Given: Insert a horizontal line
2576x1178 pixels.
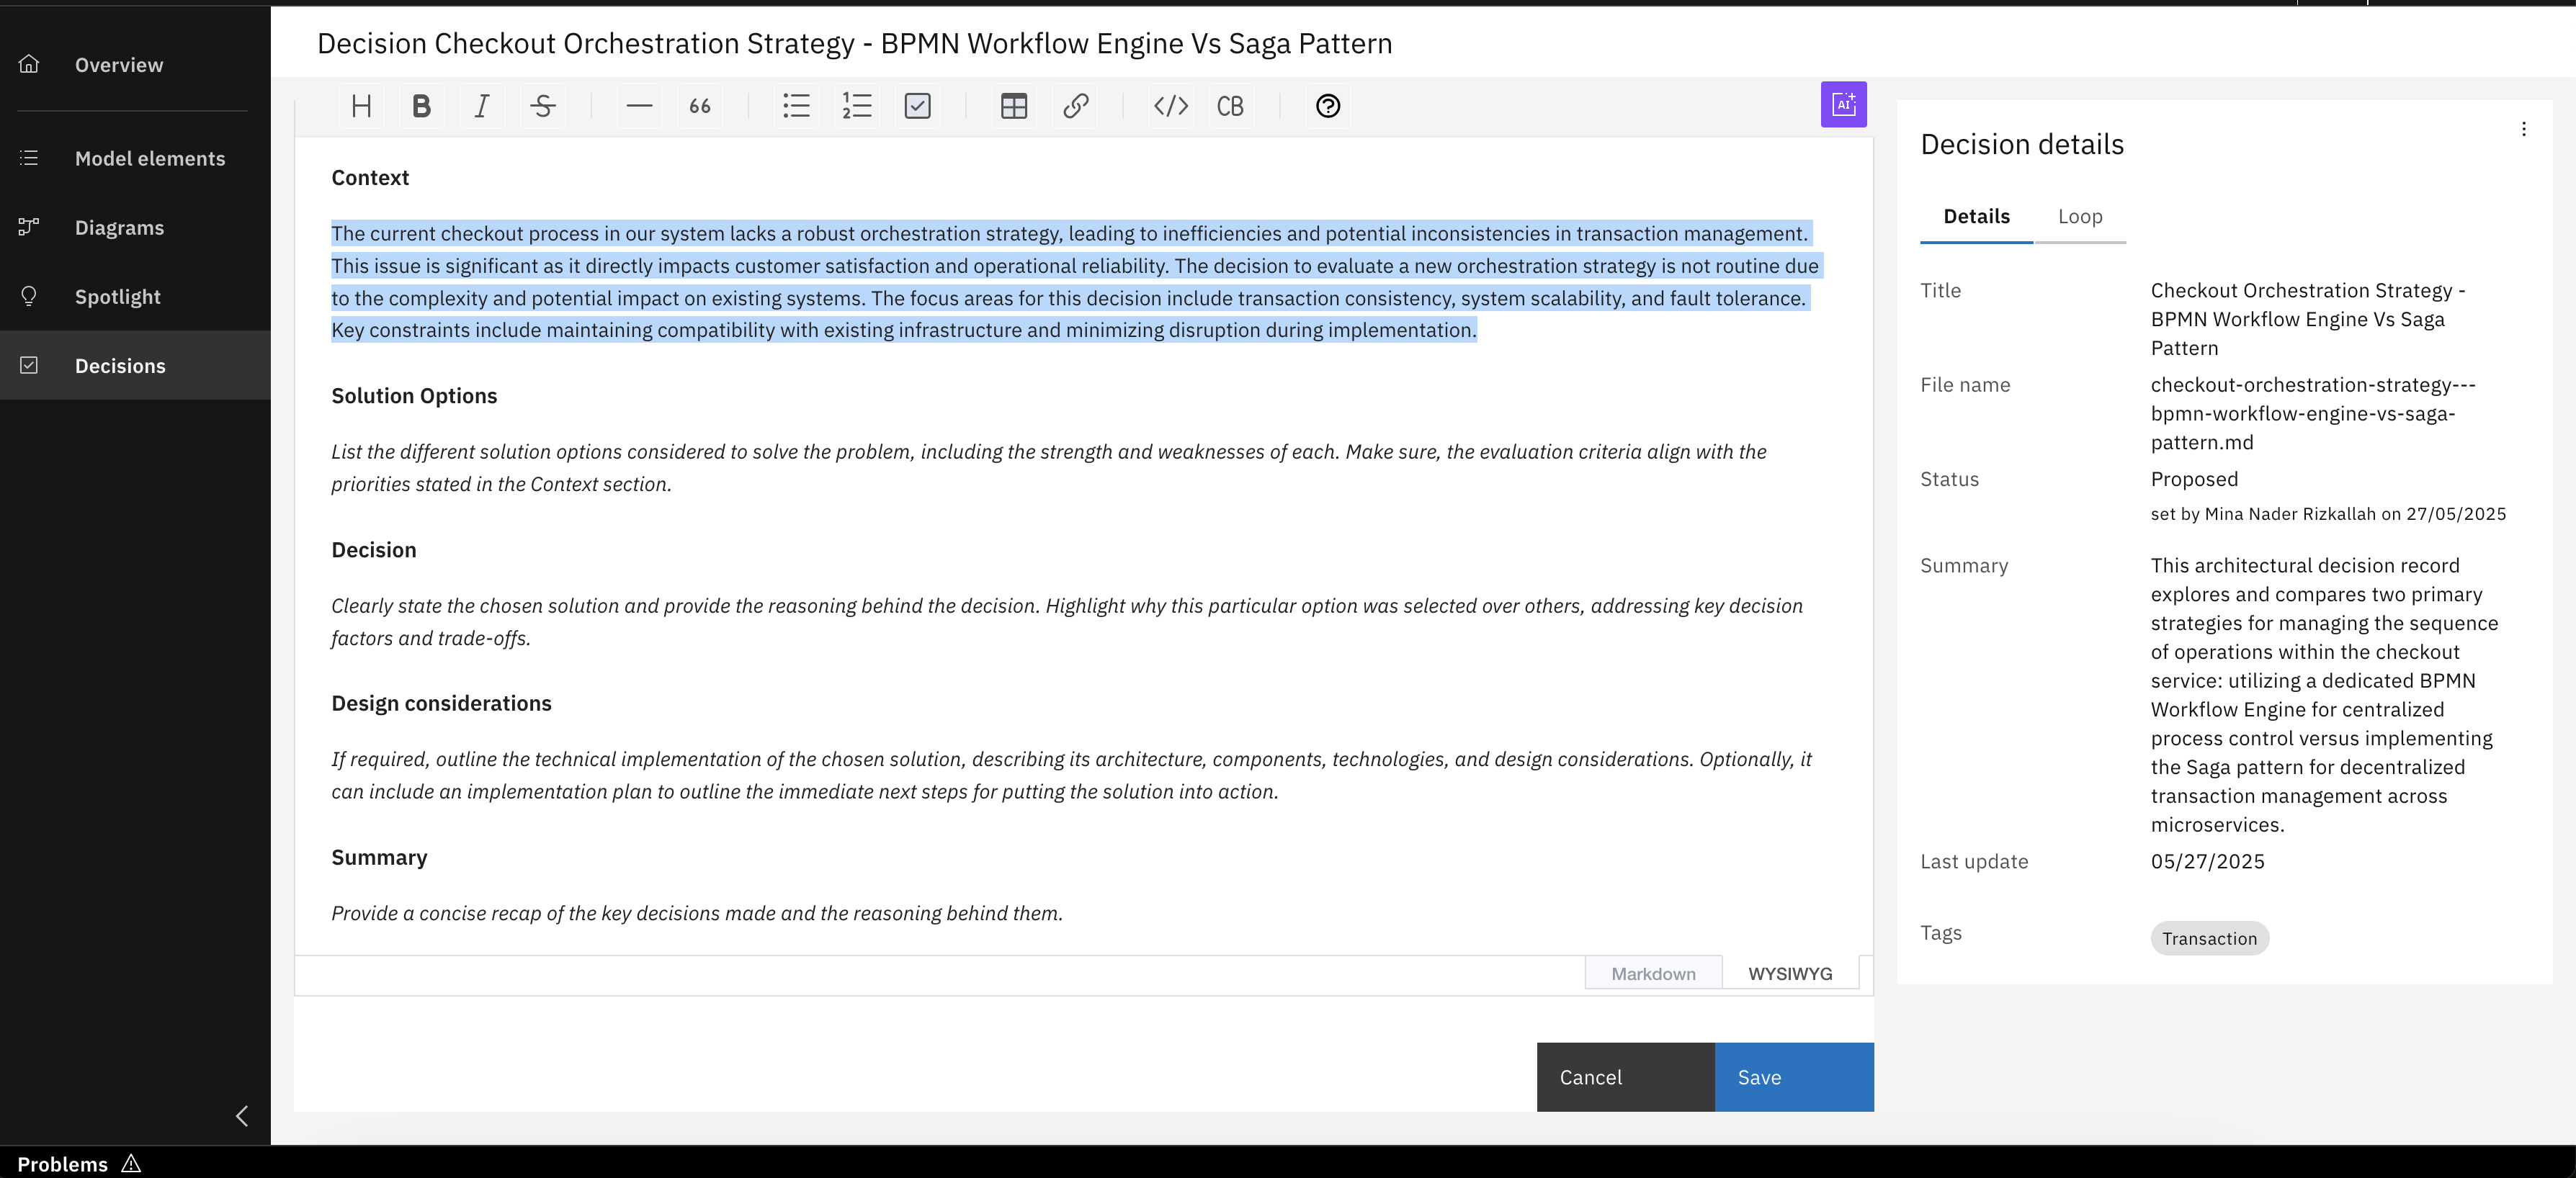Looking at the screenshot, I should [x=639, y=106].
